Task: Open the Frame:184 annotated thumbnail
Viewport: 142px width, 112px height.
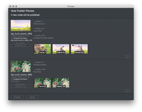Action: [61, 83]
